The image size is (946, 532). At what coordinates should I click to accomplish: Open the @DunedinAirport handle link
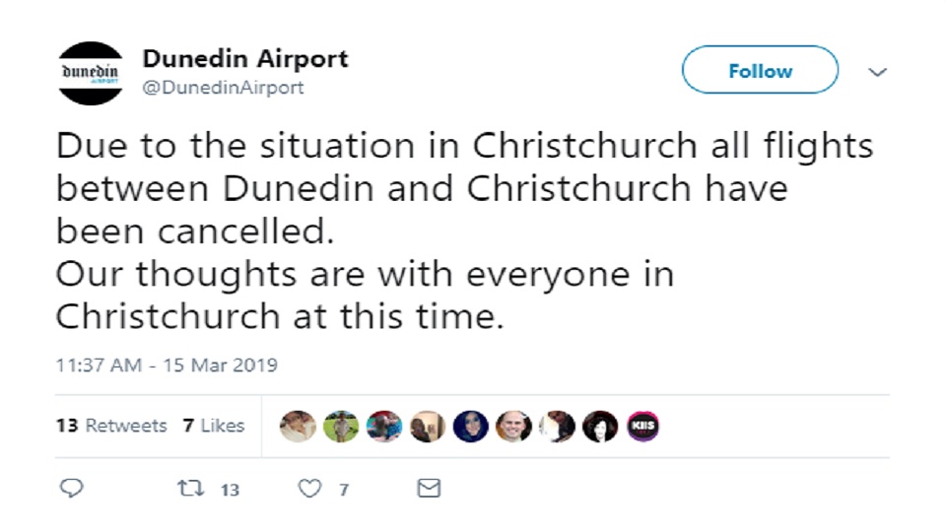[223, 88]
